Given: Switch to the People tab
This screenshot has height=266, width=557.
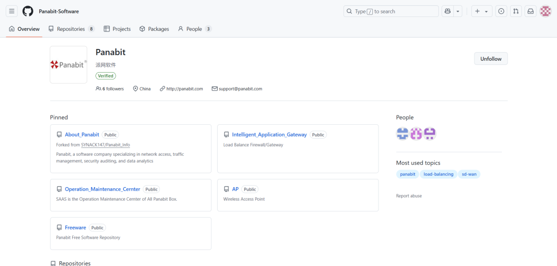Looking at the screenshot, I should (194, 29).
